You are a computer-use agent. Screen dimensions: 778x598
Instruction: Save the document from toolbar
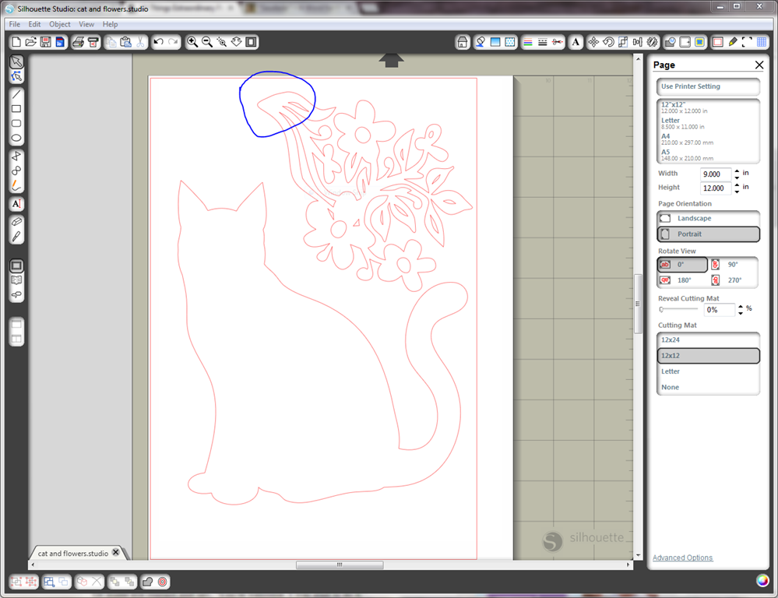click(x=46, y=42)
